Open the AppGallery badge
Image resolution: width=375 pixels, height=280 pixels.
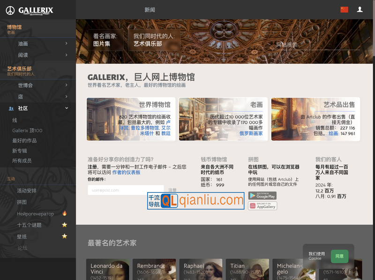click(262, 206)
